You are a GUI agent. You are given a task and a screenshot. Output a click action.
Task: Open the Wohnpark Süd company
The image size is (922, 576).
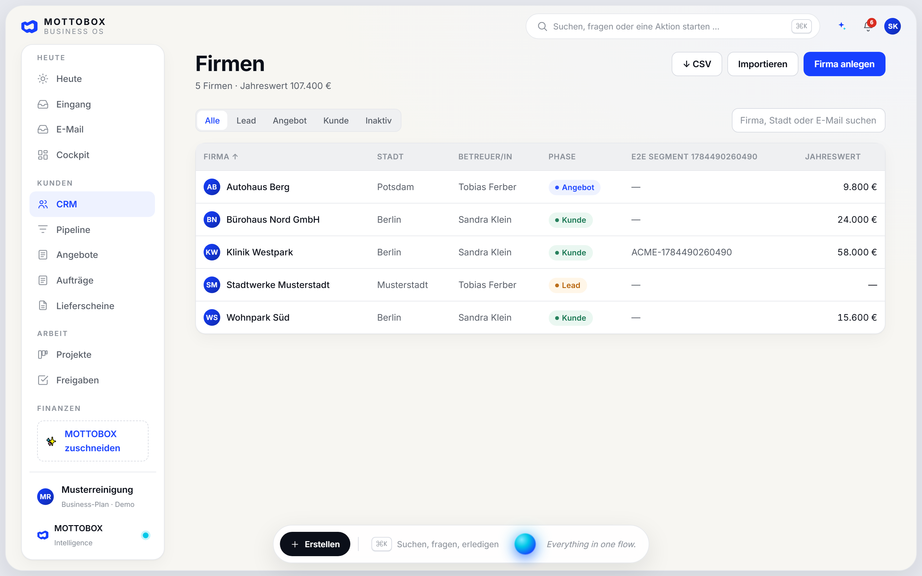[540, 318]
